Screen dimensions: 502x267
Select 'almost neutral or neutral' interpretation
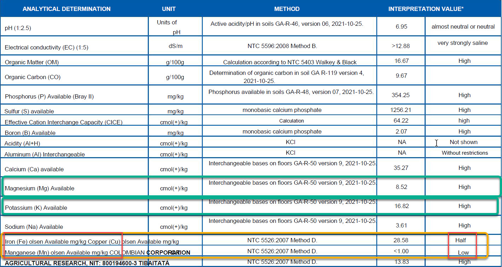pyautogui.click(x=463, y=27)
